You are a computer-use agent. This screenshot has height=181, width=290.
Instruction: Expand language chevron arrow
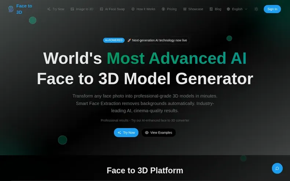point(246,9)
